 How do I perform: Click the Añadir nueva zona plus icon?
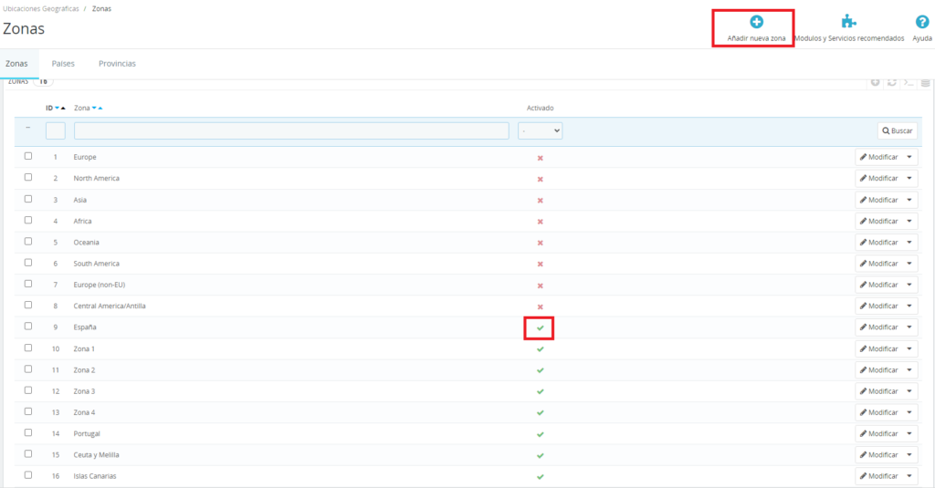[x=756, y=22]
